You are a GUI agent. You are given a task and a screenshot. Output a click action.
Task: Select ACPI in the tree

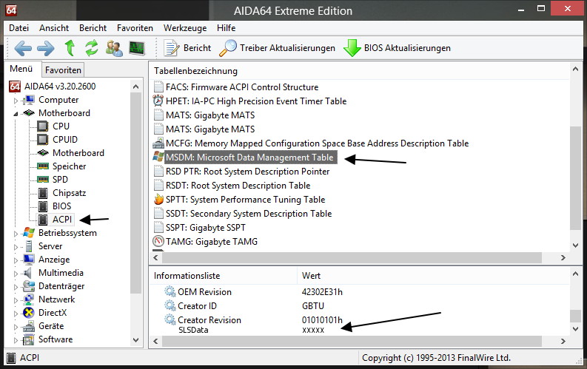point(61,220)
